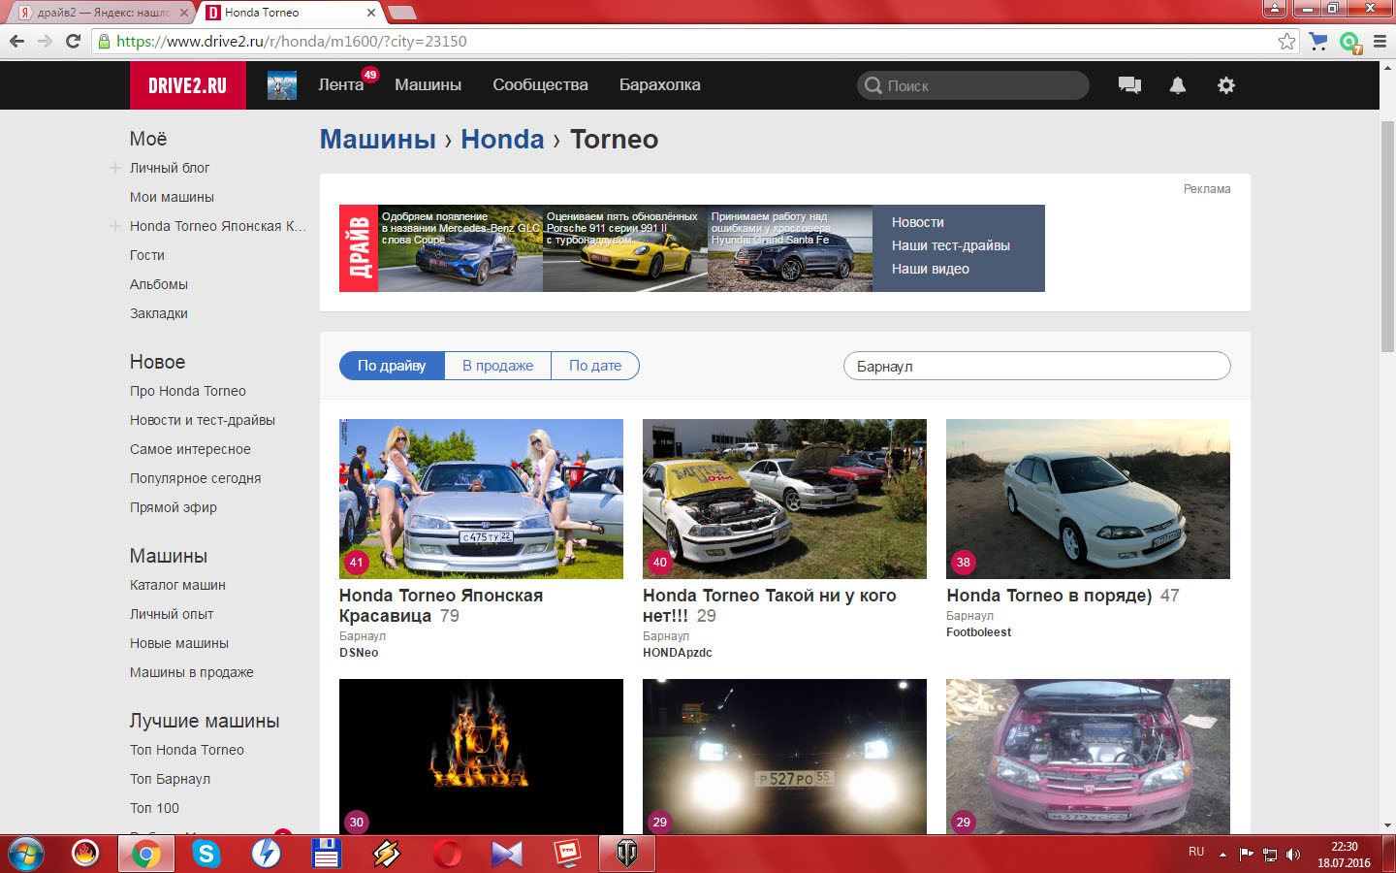
Task: Open the Windows Start button
Action: click(25, 854)
